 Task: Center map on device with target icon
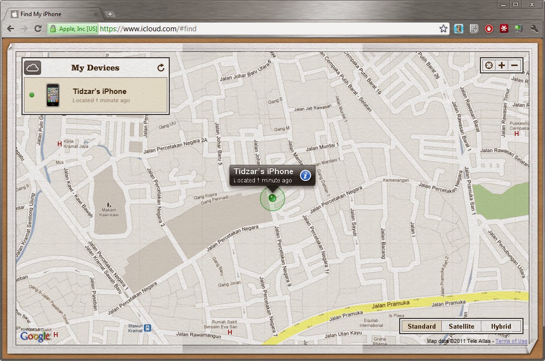point(489,66)
